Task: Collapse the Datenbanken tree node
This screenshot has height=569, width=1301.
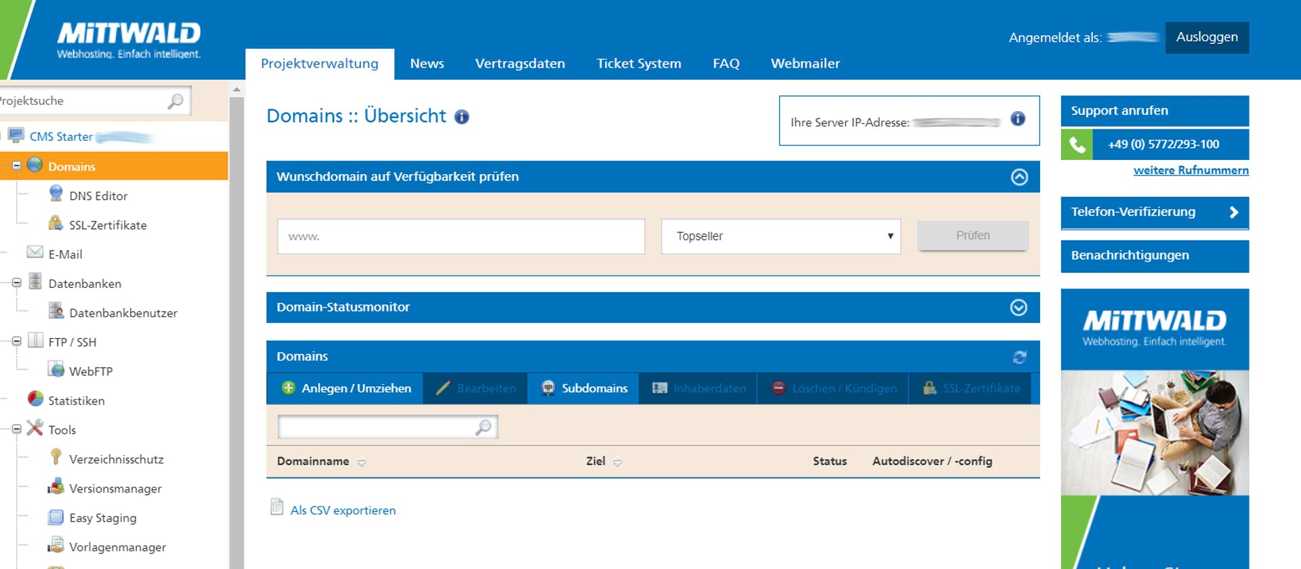Action: tap(17, 282)
